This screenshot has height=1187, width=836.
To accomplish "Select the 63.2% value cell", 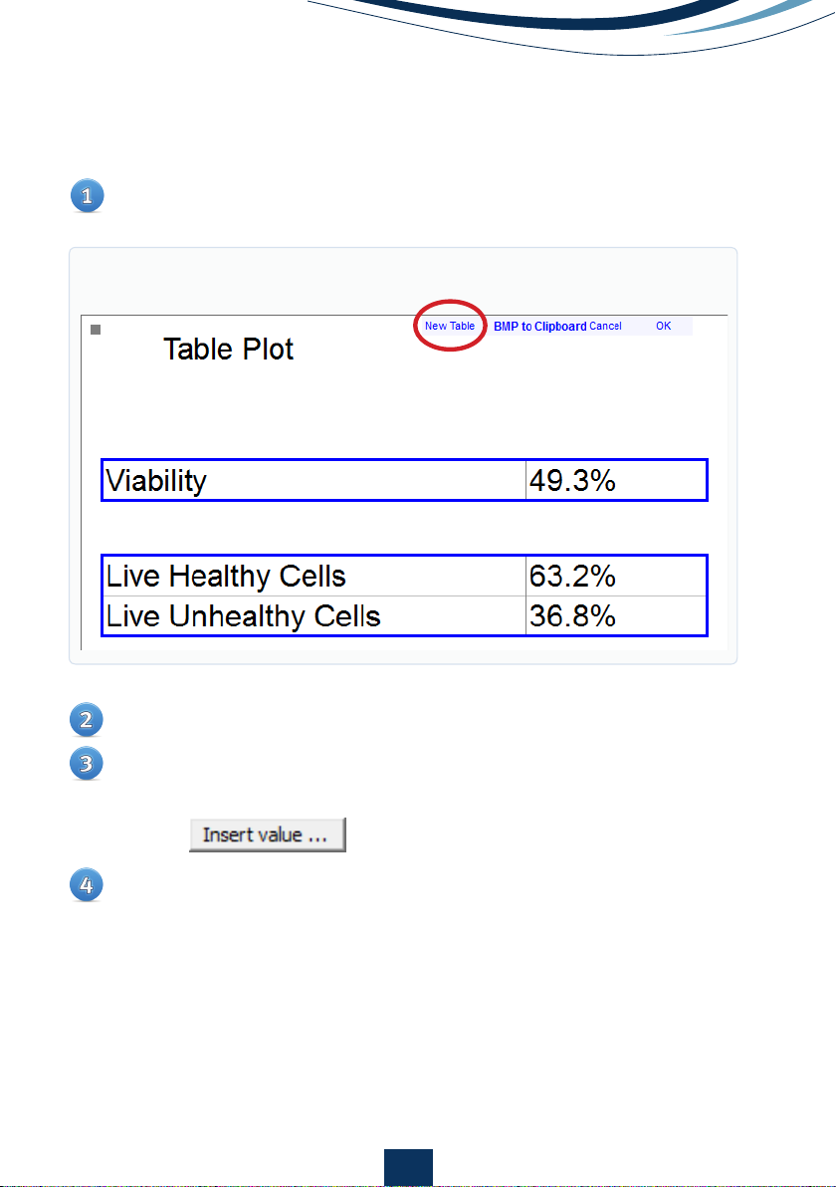I will click(x=616, y=577).
